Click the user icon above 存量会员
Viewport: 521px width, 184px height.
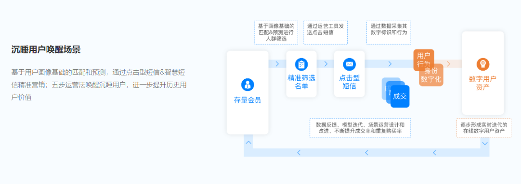[247, 85]
